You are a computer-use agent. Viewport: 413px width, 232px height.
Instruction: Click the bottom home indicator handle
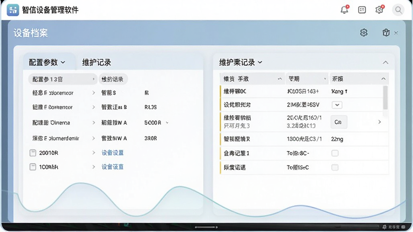[206, 227]
